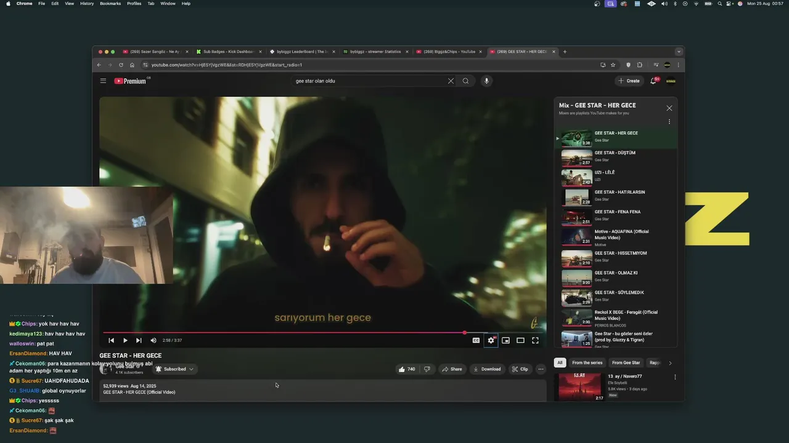Search with voice microphone

click(x=486, y=81)
